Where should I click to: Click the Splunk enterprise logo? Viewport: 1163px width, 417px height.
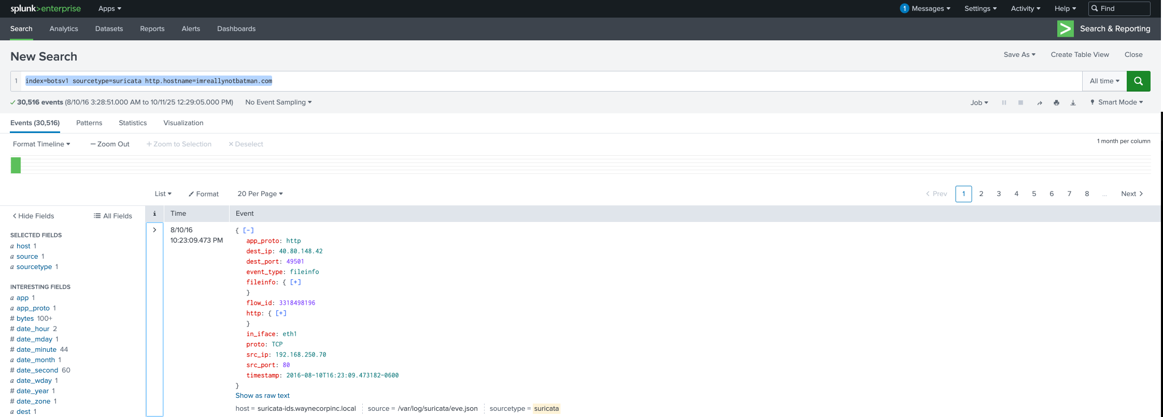pos(46,9)
